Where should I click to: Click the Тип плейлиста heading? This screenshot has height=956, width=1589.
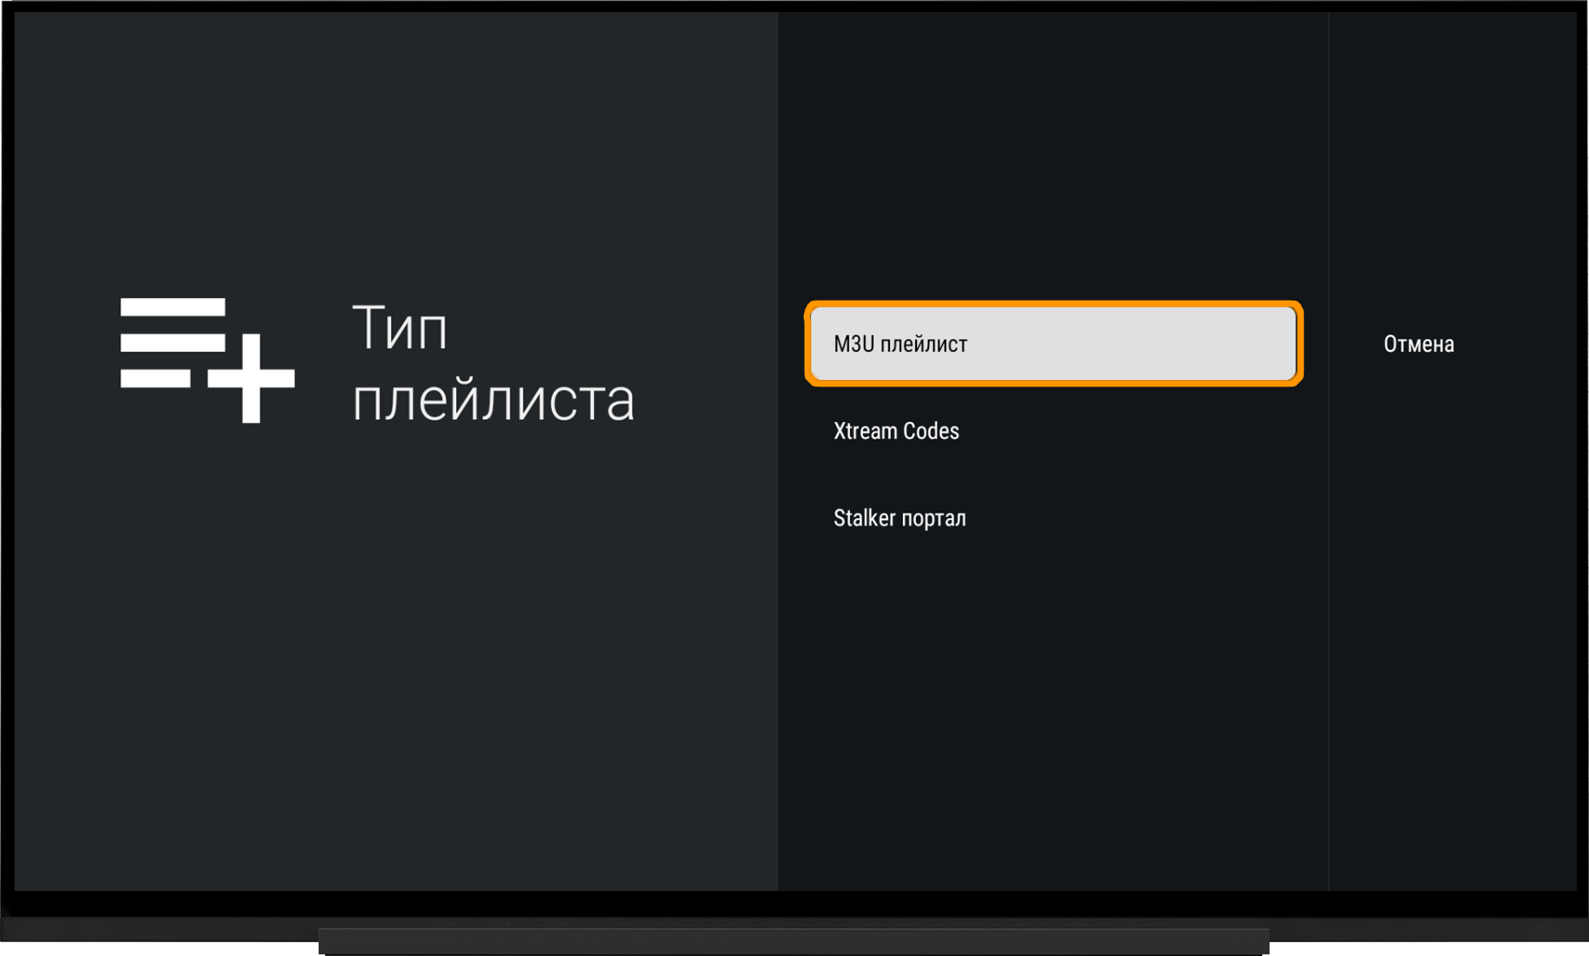point(493,363)
